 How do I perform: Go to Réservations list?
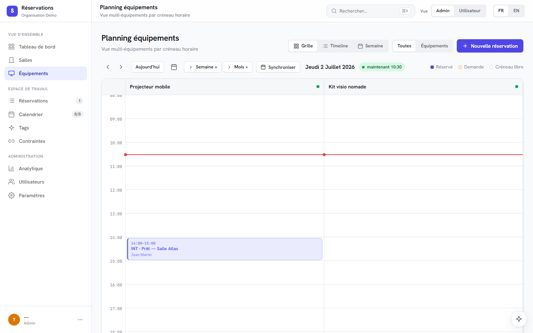point(46,101)
